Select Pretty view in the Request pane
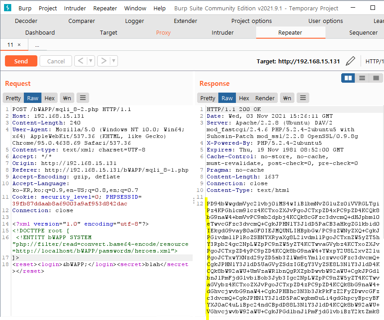384x320 pixels. click(13, 98)
